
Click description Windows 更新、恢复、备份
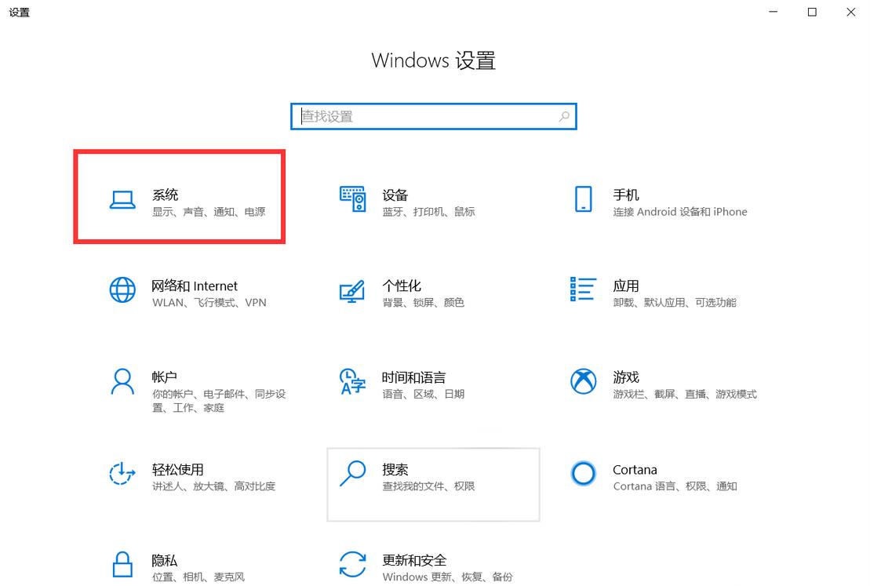447,577
